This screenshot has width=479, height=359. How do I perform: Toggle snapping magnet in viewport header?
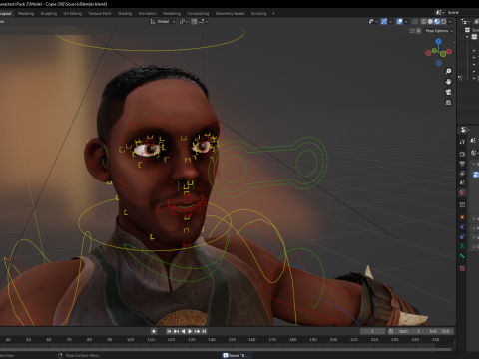(194, 21)
